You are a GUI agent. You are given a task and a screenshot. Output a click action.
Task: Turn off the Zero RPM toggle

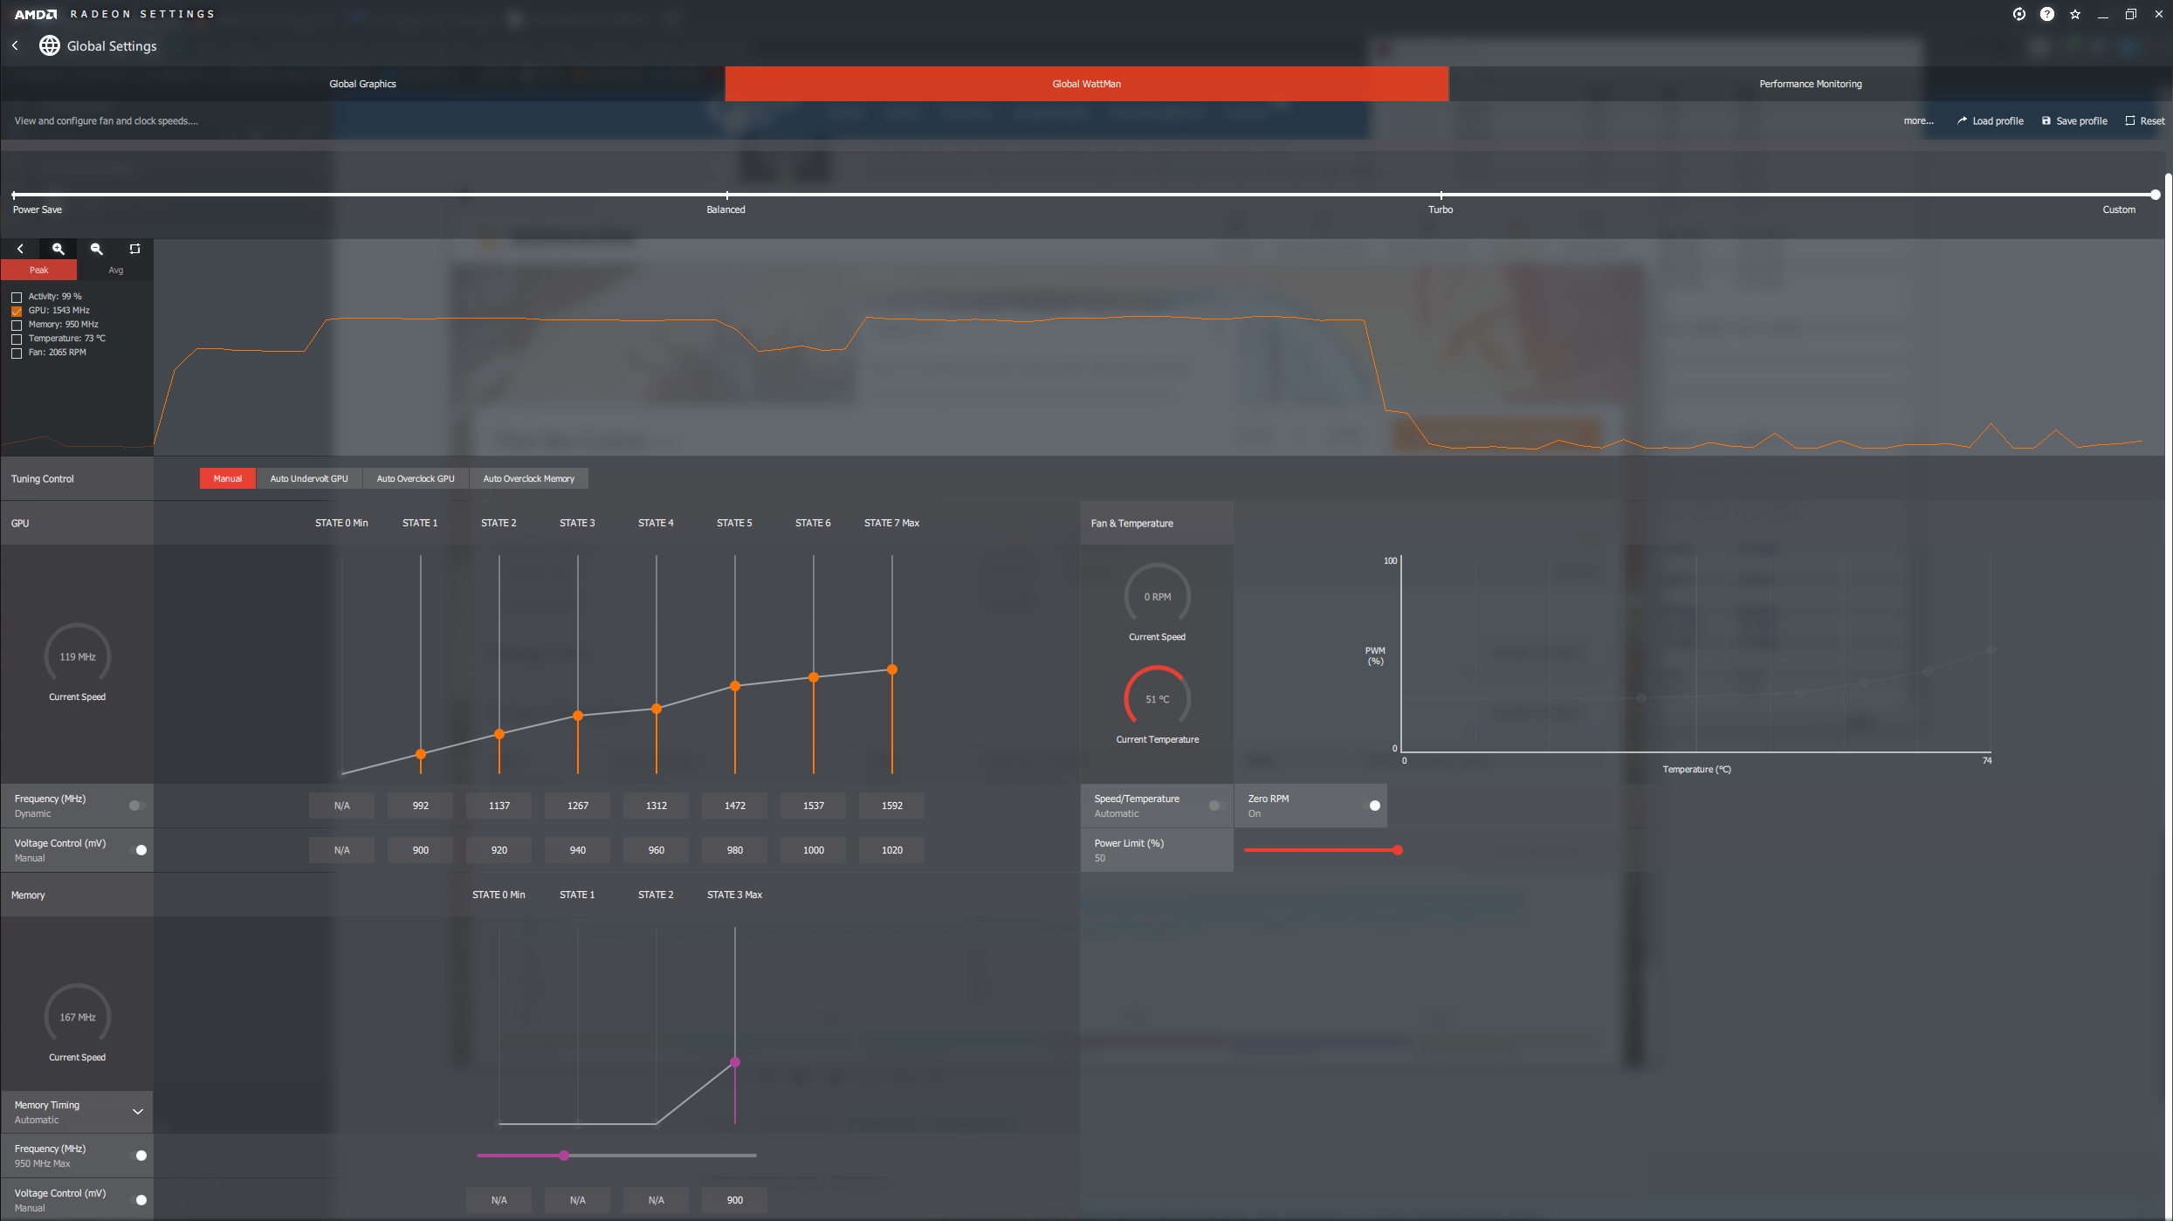(1372, 806)
